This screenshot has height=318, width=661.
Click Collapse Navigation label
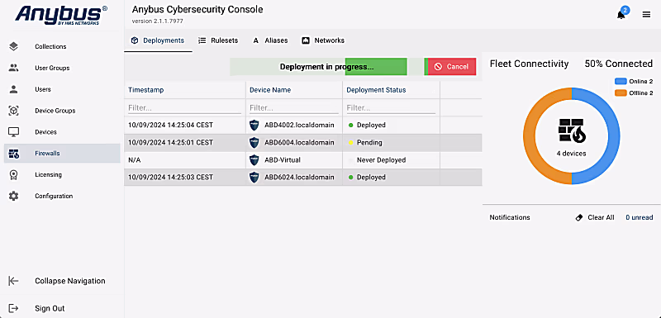click(70, 281)
